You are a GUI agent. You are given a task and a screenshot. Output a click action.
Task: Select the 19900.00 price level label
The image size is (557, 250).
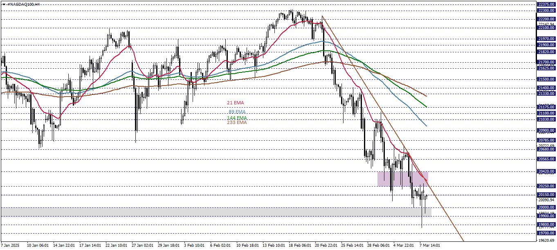[x=547, y=216]
